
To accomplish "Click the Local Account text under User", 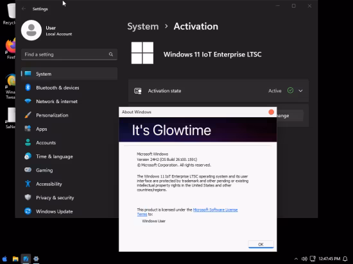I will click(x=59, y=34).
